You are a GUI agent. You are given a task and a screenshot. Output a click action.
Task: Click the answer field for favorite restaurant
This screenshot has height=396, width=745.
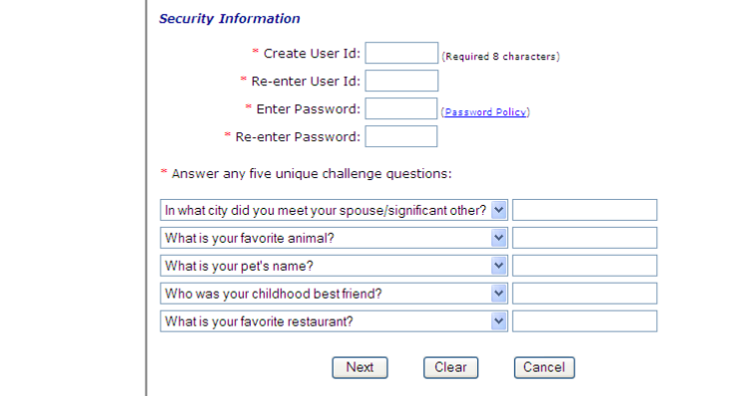(585, 321)
